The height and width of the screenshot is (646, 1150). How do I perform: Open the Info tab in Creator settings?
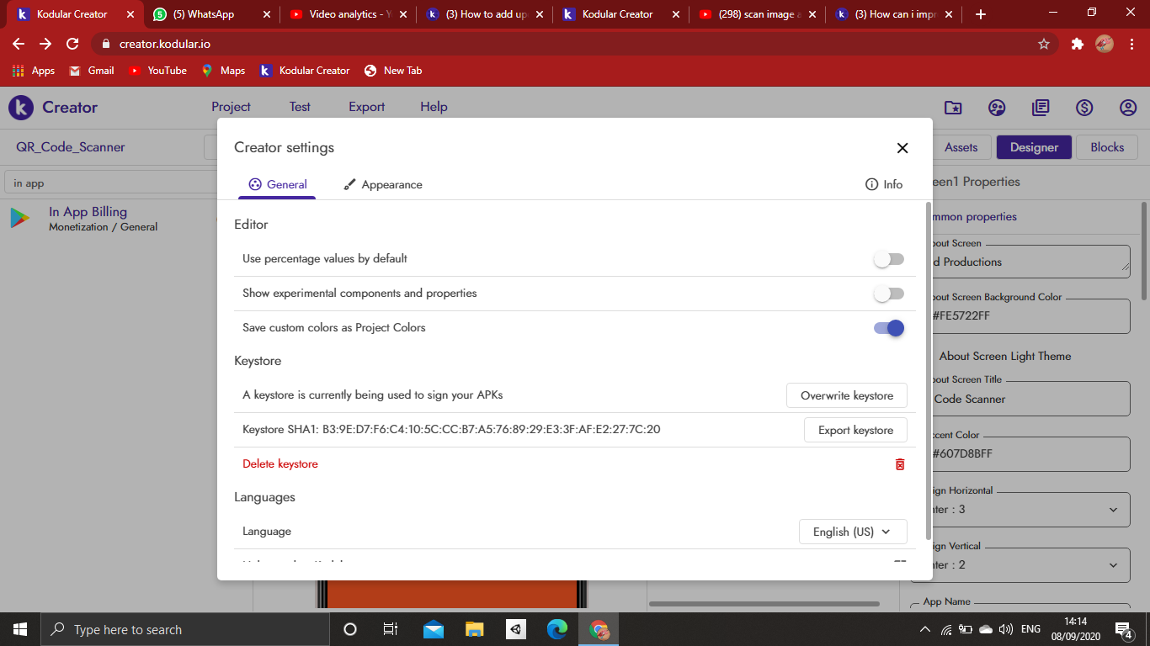(x=884, y=184)
